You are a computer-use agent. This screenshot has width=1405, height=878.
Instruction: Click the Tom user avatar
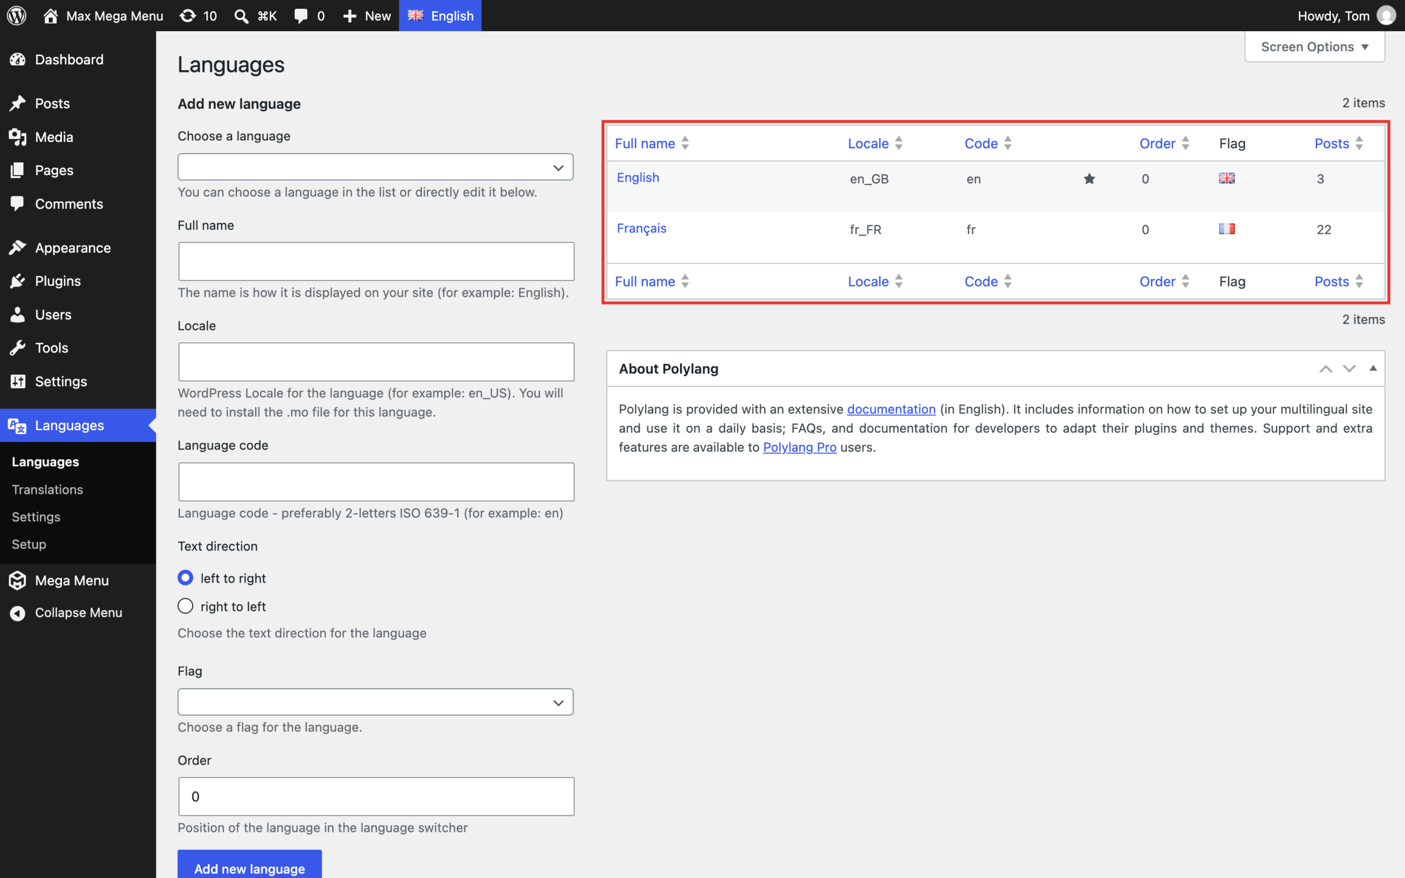pos(1386,16)
